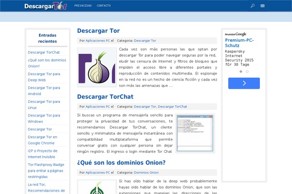Select sidebar entry Descargar TorChat
292x194 pixels.
point(44,52)
